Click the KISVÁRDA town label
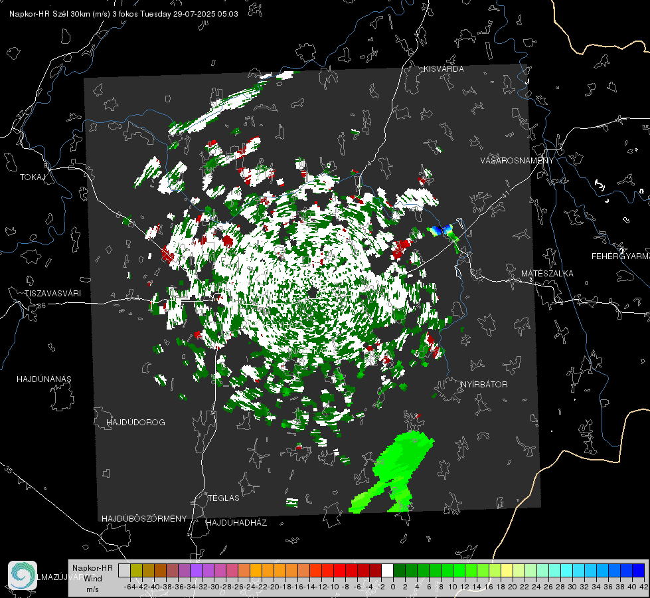 click(x=444, y=69)
